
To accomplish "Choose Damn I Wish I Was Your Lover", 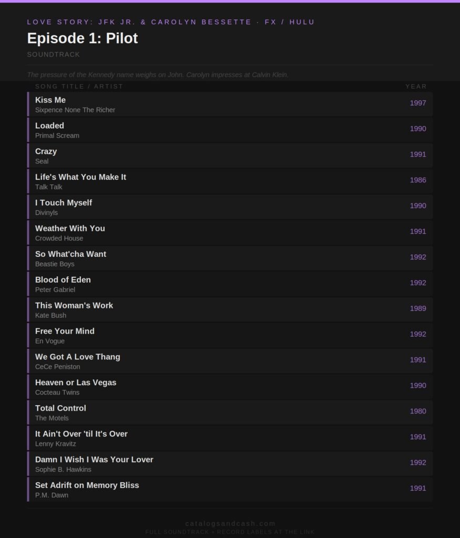I will pos(230,464).
